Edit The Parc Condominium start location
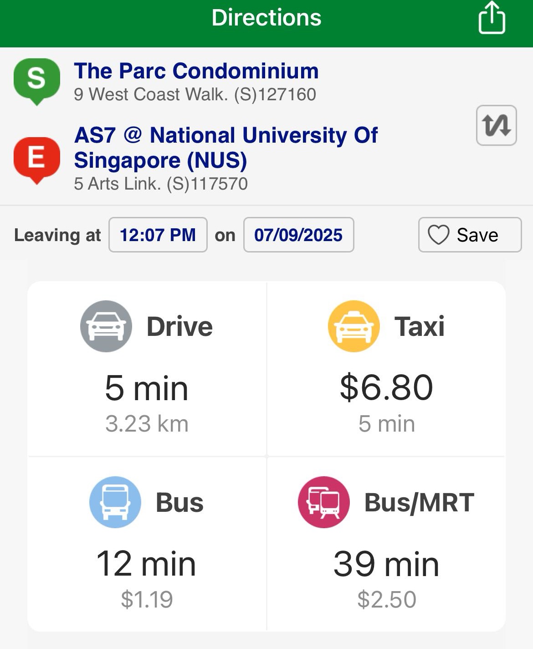 tap(196, 71)
